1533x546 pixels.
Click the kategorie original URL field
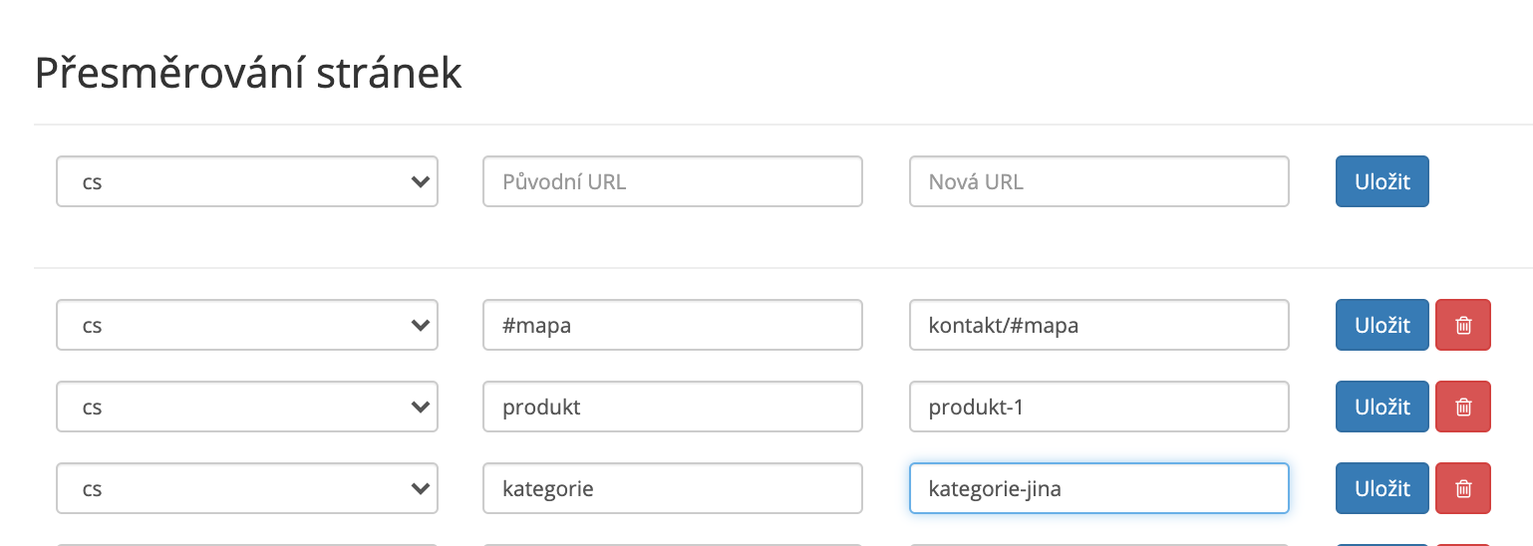673,488
